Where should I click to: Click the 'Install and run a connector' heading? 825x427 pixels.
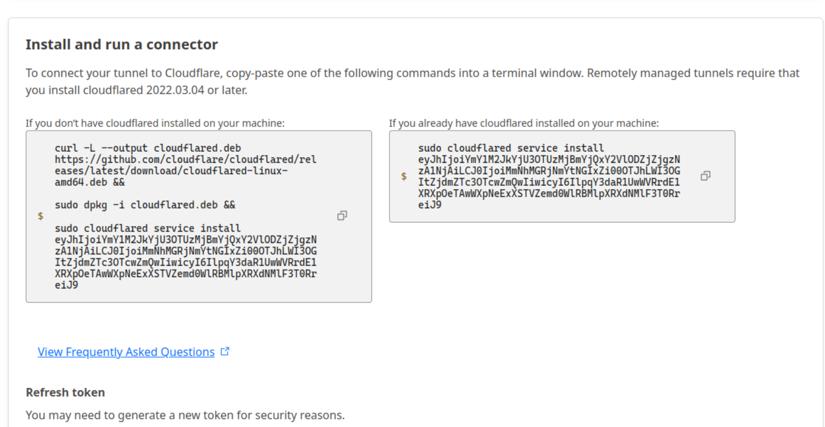[122, 44]
